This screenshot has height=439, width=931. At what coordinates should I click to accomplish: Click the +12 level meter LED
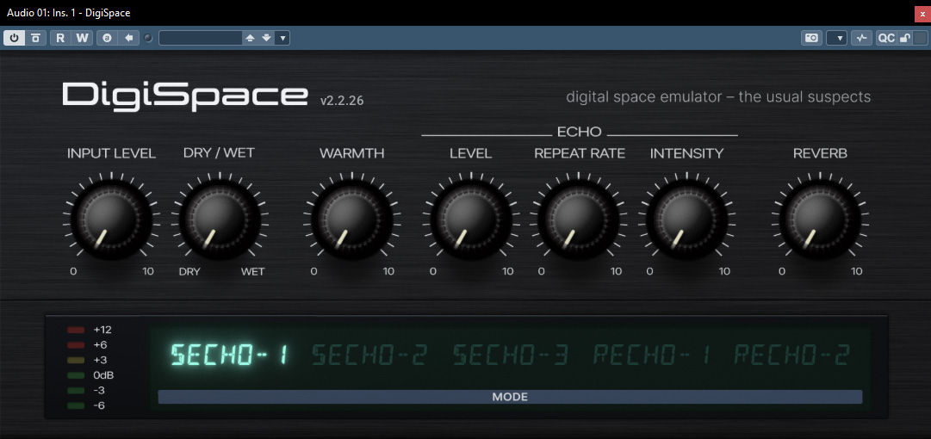pyautogui.click(x=76, y=330)
